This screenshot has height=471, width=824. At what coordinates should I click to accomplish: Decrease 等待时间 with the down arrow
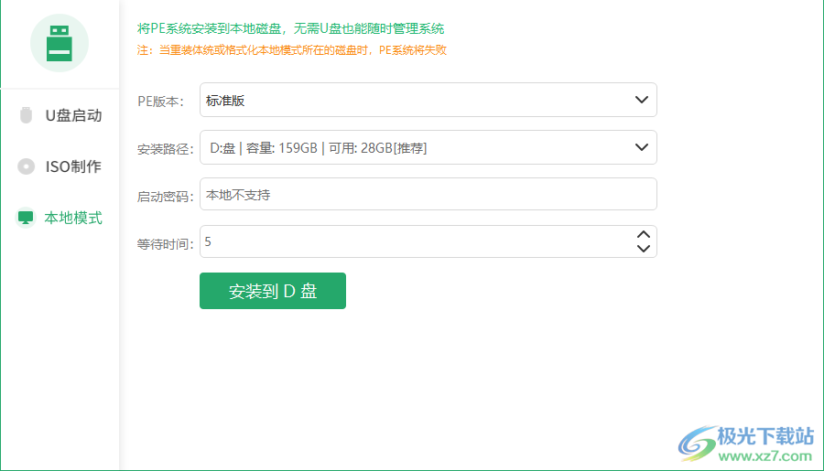(643, 248)
